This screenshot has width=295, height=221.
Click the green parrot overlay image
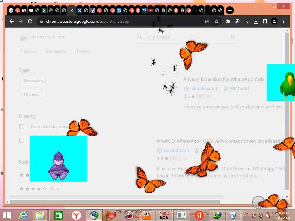click(281, 83)
